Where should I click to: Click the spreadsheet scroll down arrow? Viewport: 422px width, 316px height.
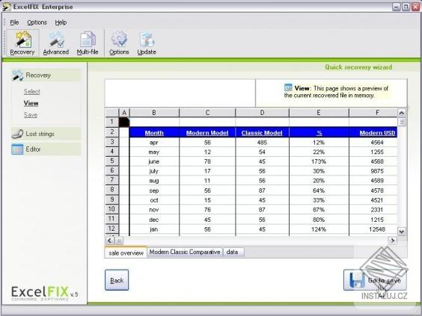tap(402, 232)
